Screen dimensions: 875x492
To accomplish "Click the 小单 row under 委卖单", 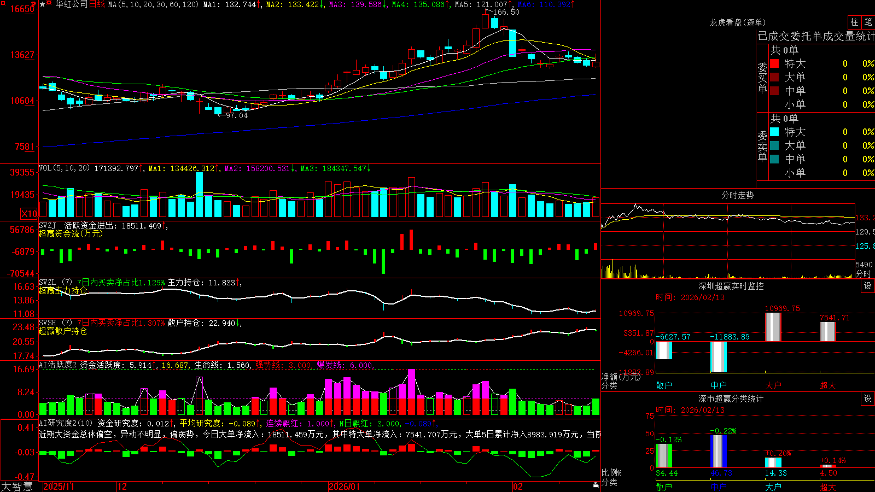I will pos(822,173).
